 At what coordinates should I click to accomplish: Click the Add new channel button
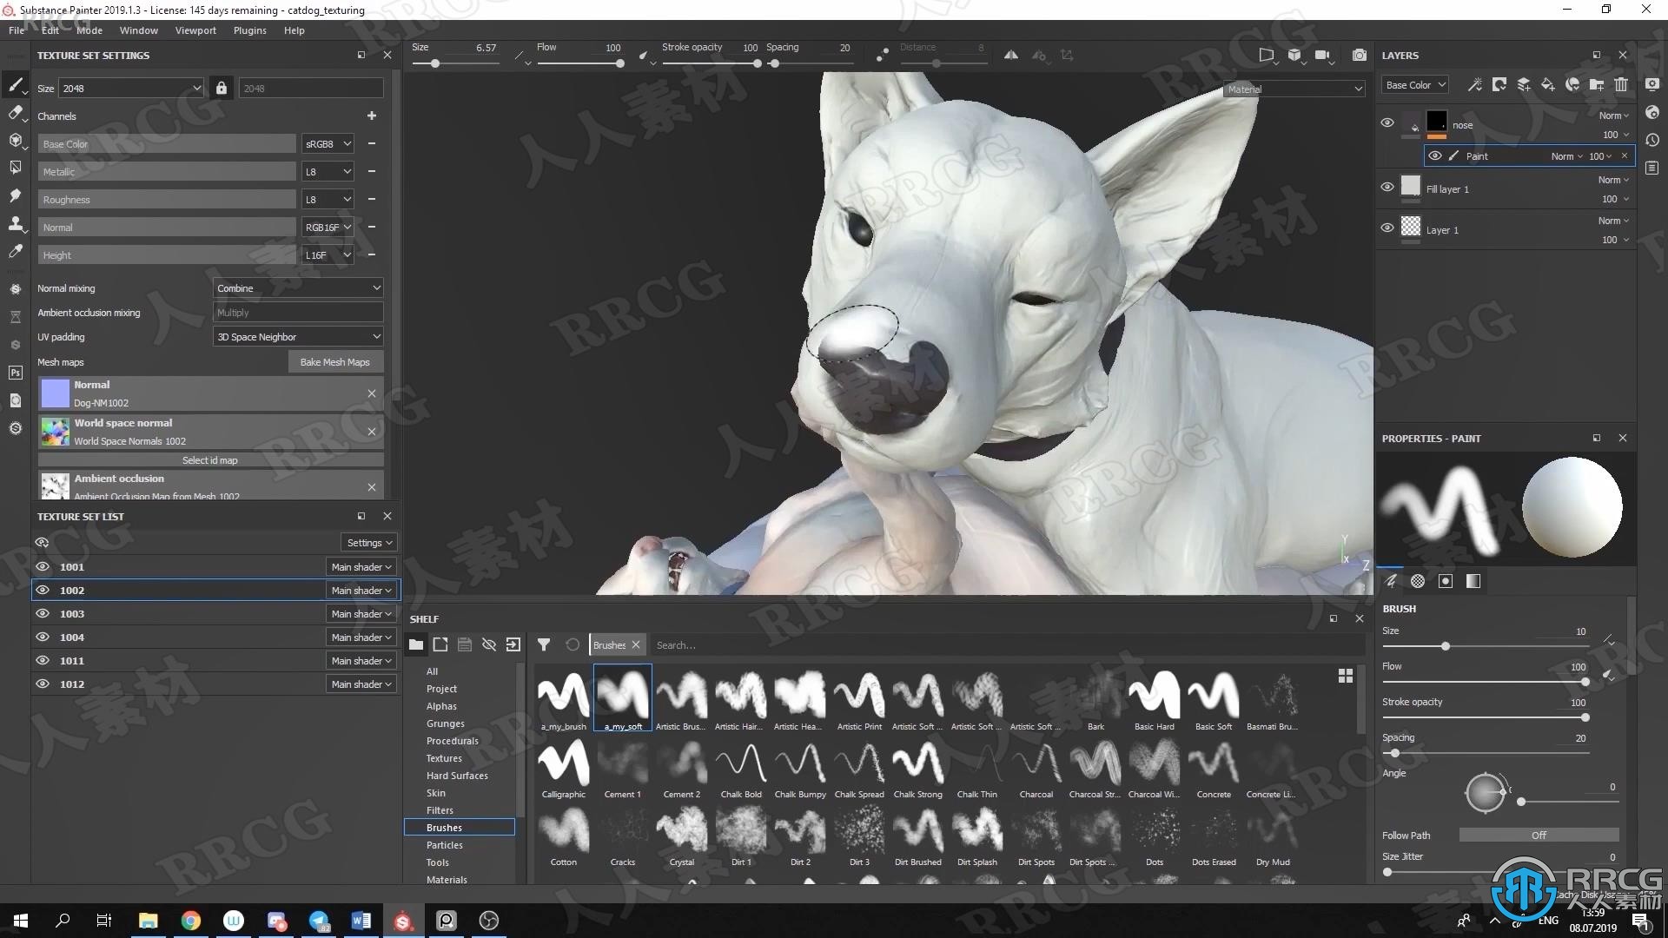pyautogui.click(x=373, y=115)
